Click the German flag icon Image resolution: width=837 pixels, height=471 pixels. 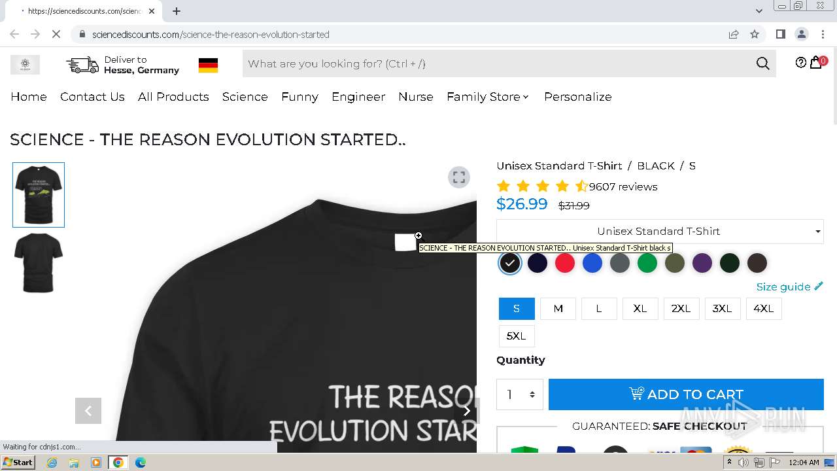208,65
